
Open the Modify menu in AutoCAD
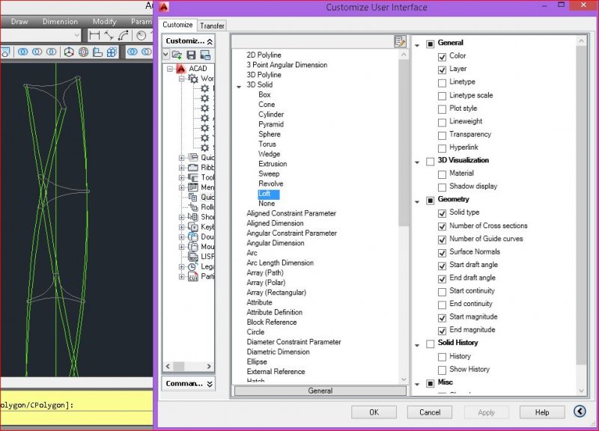point(104,22)
